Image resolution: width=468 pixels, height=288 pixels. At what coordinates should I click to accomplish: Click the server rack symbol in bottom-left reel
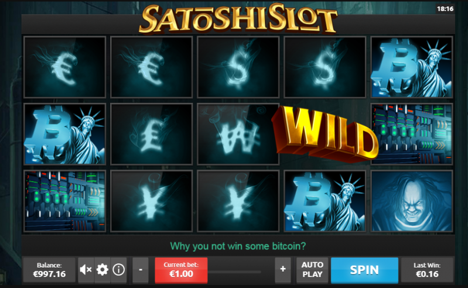65,201
